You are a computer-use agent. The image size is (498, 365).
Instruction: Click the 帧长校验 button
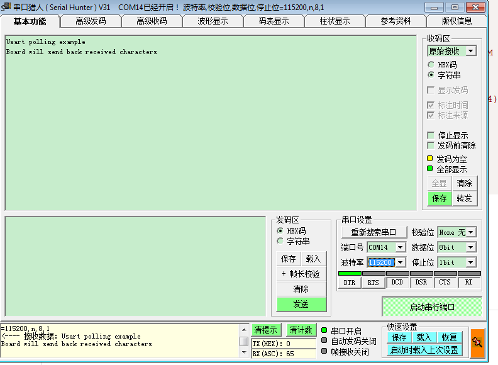(x=301, y=274)
